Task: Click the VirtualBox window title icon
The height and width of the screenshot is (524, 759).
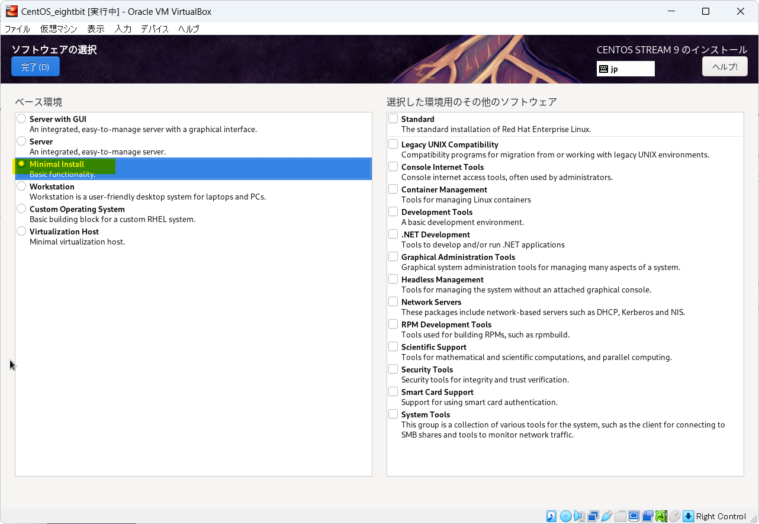Action: (x=12, y=11)
